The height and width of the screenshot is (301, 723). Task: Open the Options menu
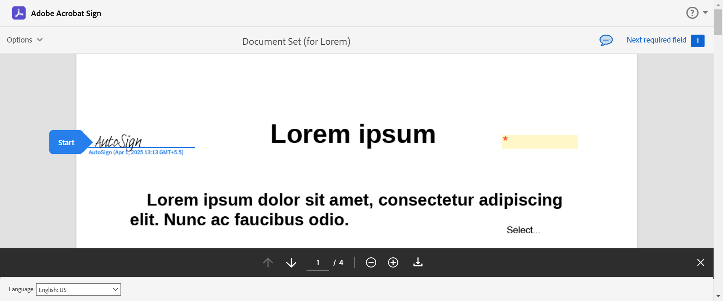(x=25, y=40)
